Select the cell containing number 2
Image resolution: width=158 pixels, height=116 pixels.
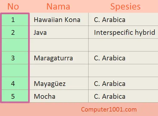15,32
